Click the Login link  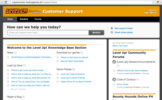(146, 12)
